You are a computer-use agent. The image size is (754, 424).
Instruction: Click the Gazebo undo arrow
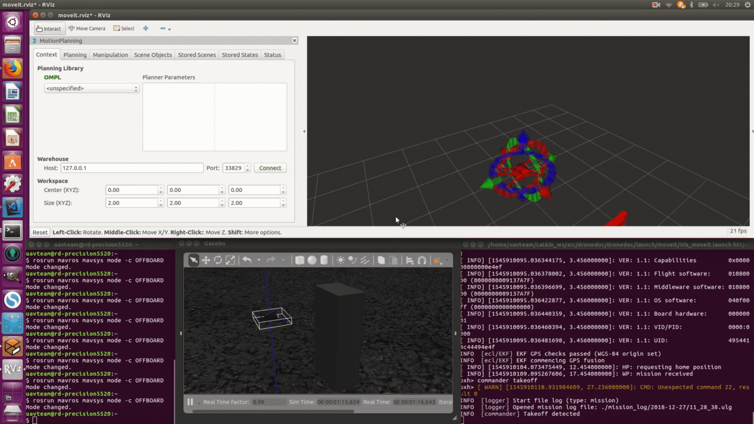pos(247,260)
